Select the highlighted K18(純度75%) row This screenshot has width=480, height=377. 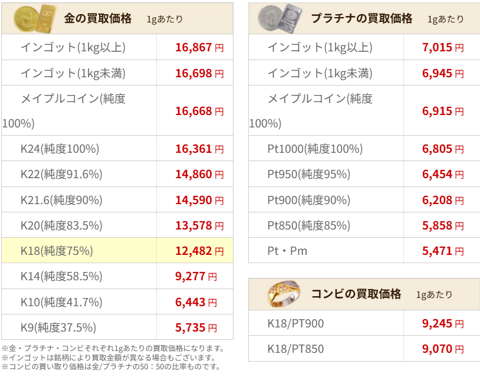pos(117,251)
